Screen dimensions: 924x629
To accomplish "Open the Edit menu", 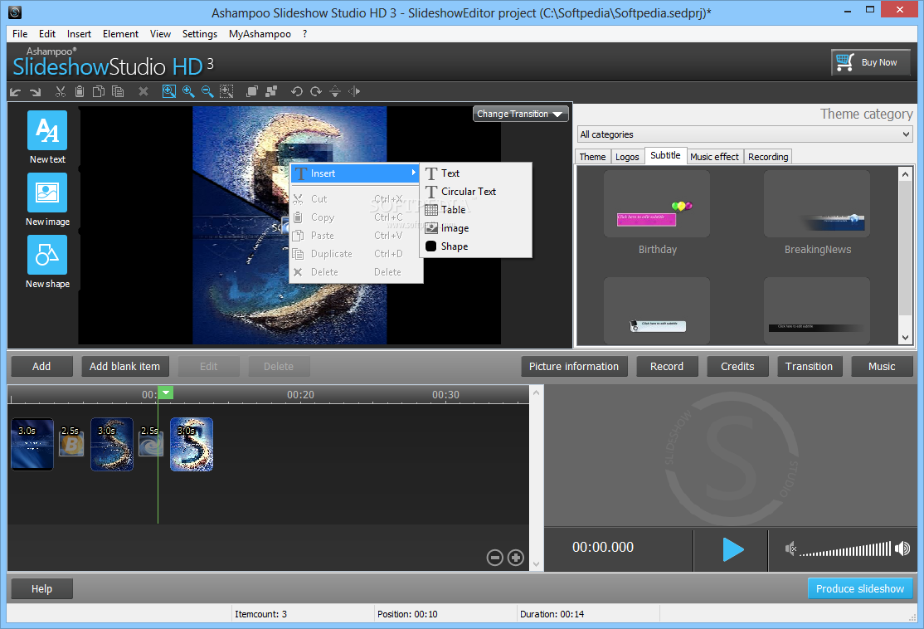I will (47, 33).
